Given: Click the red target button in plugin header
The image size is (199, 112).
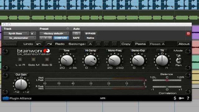Looking at the screenshot, I should pyautogui.click(x=188, y=34).
